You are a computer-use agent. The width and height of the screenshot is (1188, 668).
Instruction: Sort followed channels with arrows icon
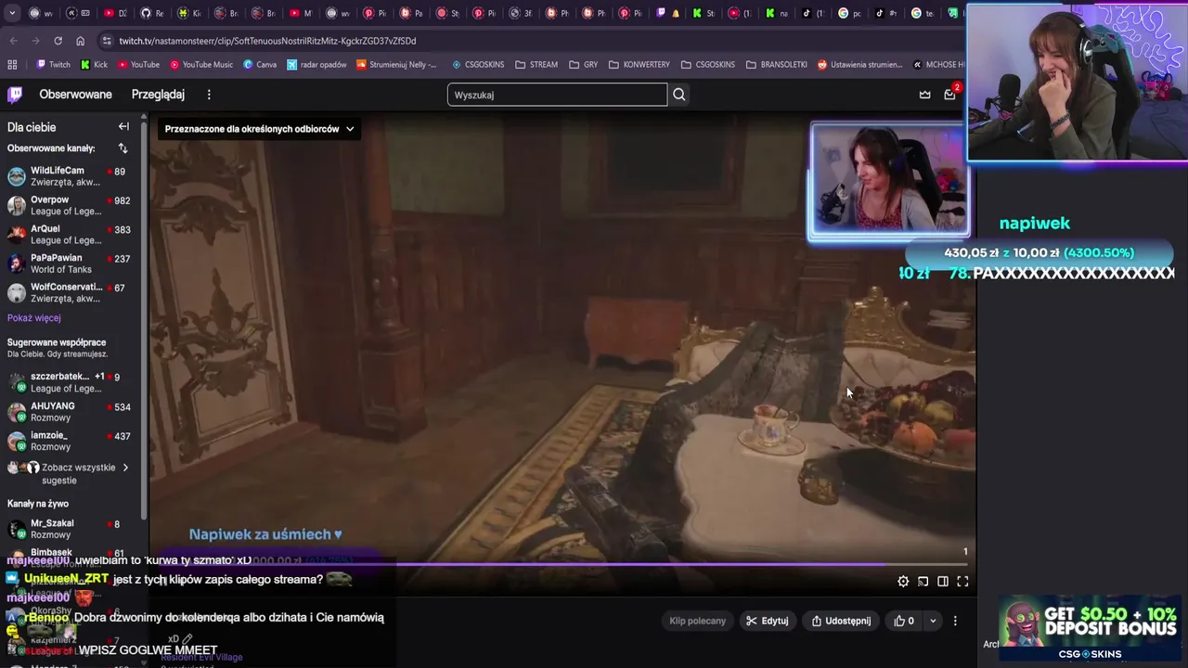[x=123, y=148]
